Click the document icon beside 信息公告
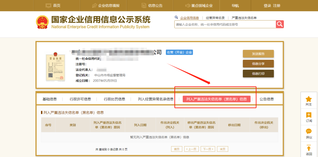The width and height of the screenshot is (318, 157). [x=144, y=6]
